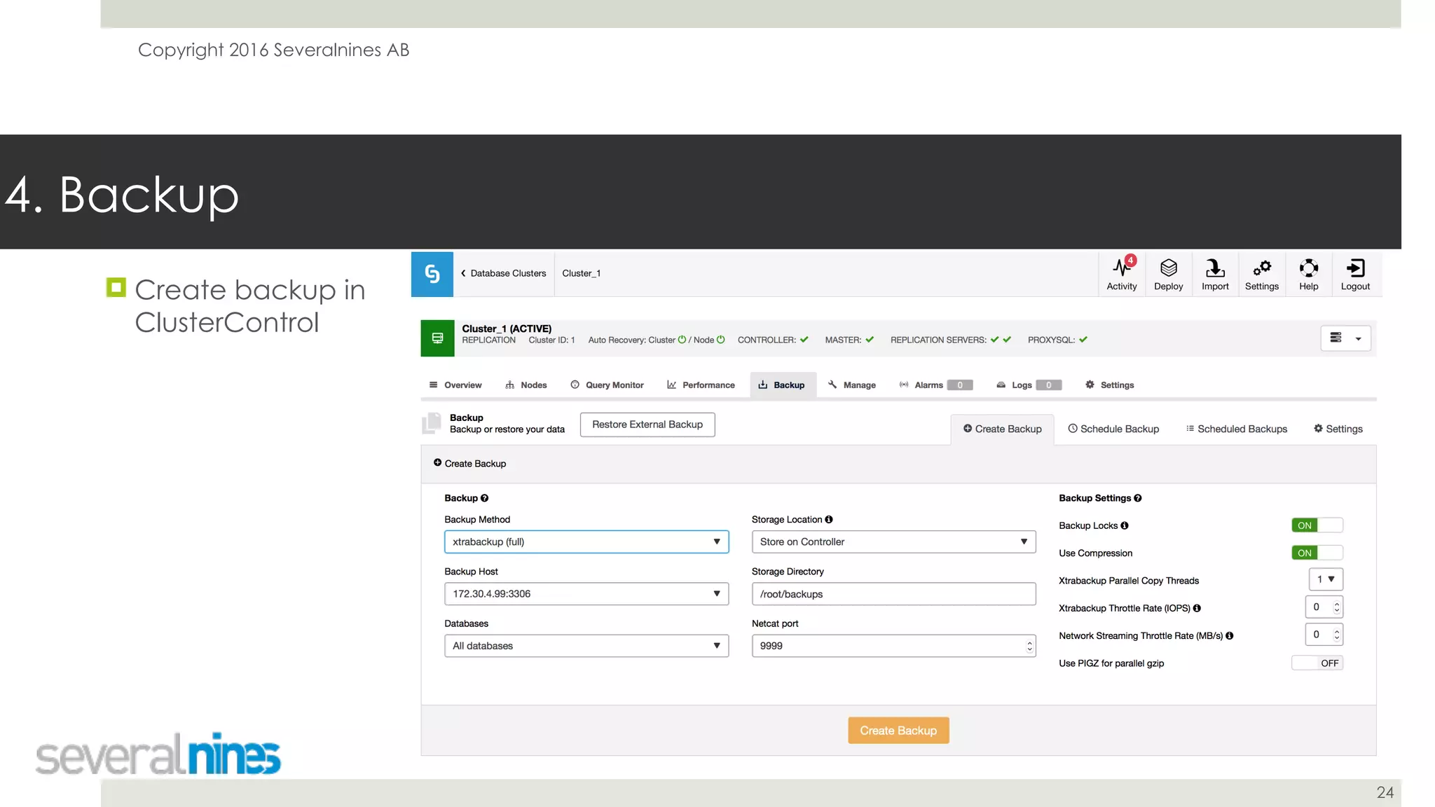Adjust the Xtrabackup Throttle Rate stepper
1435x807 pixels.
point(1336,607)
